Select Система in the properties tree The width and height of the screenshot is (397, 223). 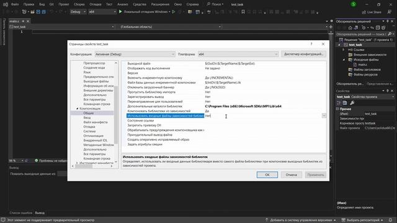89,131
